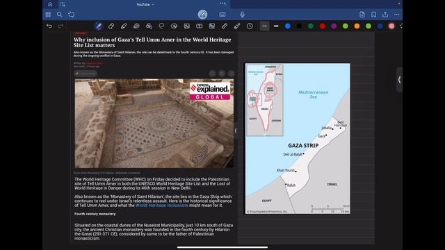Viewport: 445px width, 250px height.
Task: Pick the black pen color
Action: pyautogui.click(x=299, y=26)
